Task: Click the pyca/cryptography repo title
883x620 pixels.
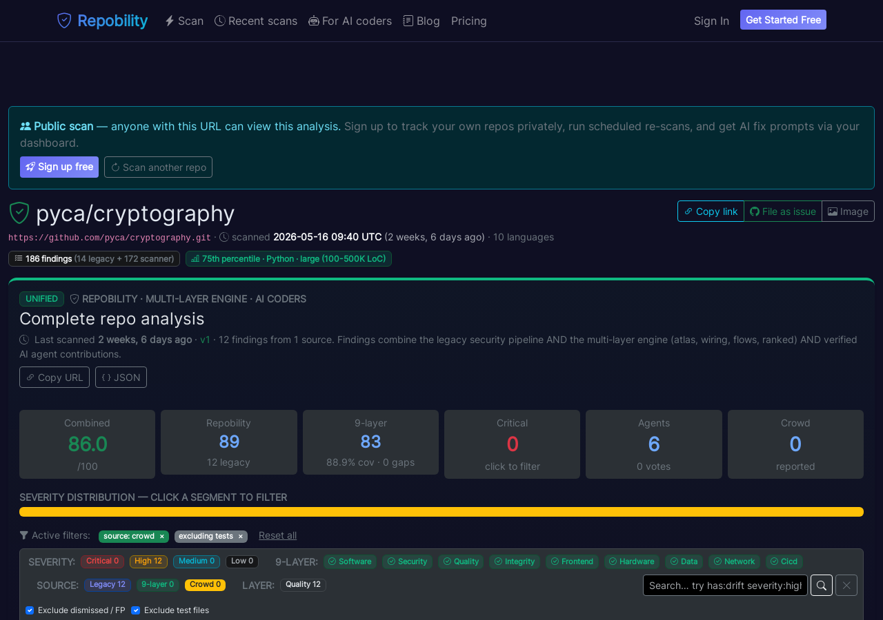Action: coord(135,214)
